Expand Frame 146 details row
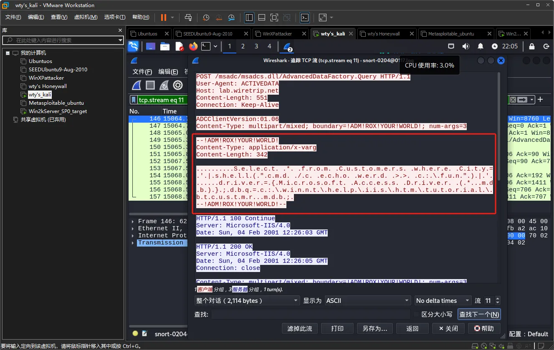This screenshot has height=350, width=554. click(133, 222)
